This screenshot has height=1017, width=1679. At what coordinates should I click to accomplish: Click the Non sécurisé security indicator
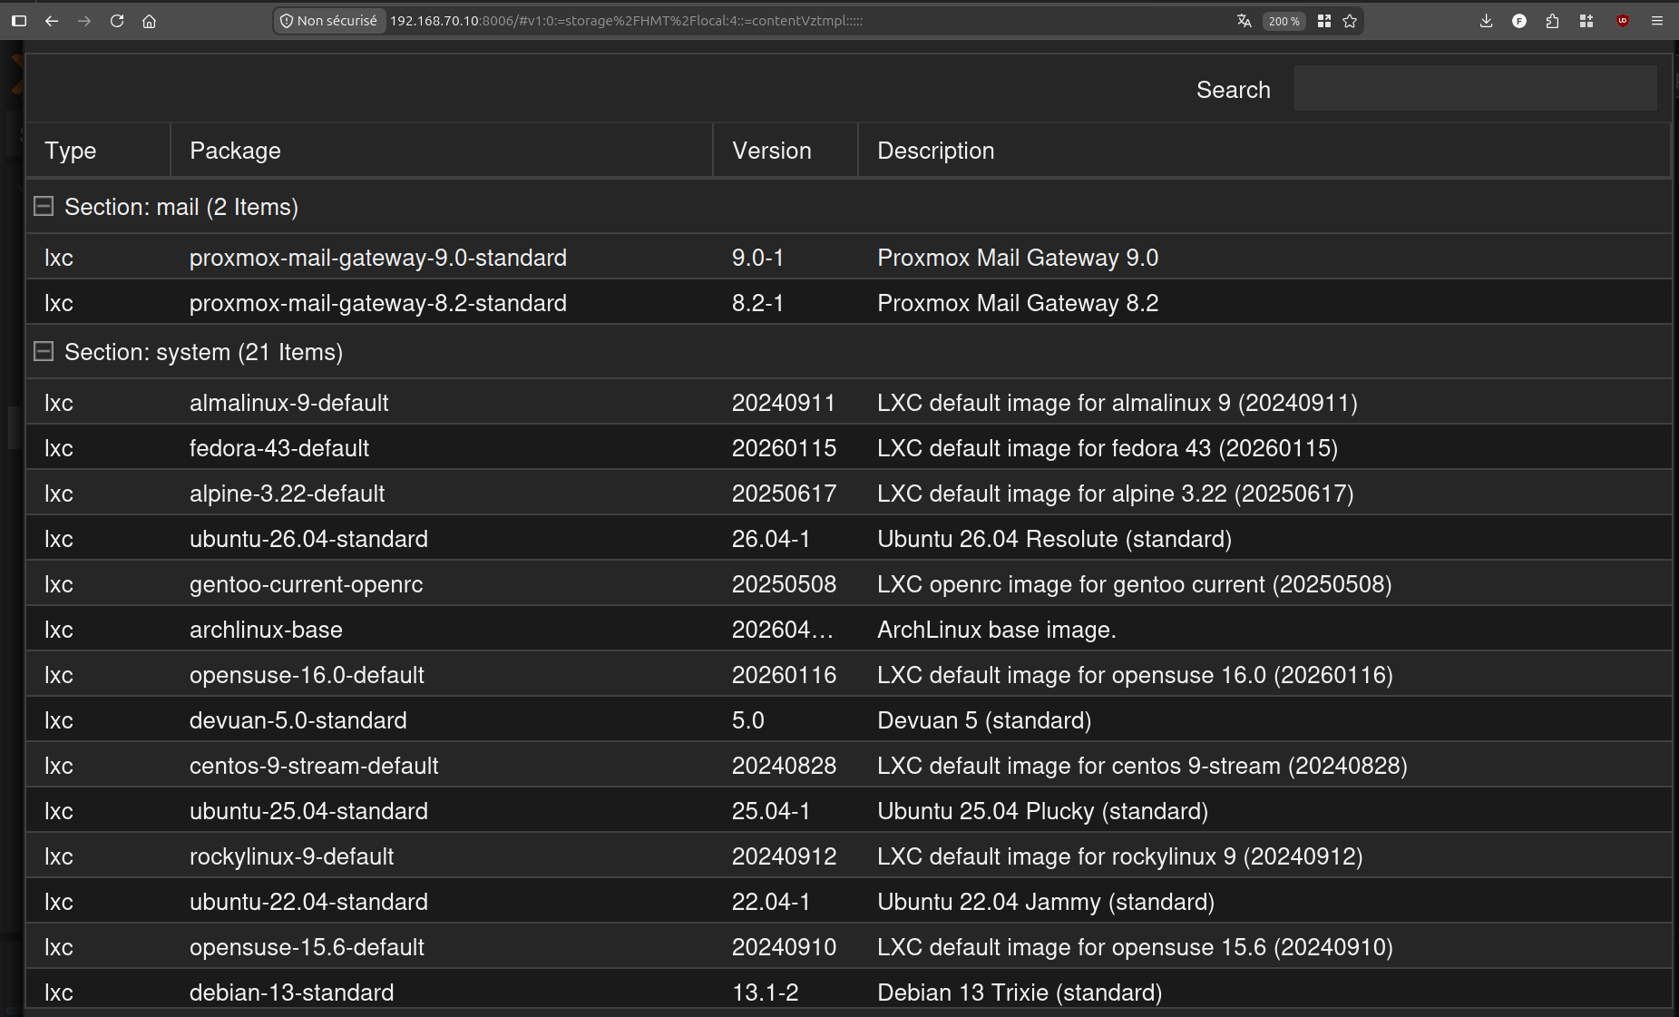pyautogui.click(x=328, y=21)
